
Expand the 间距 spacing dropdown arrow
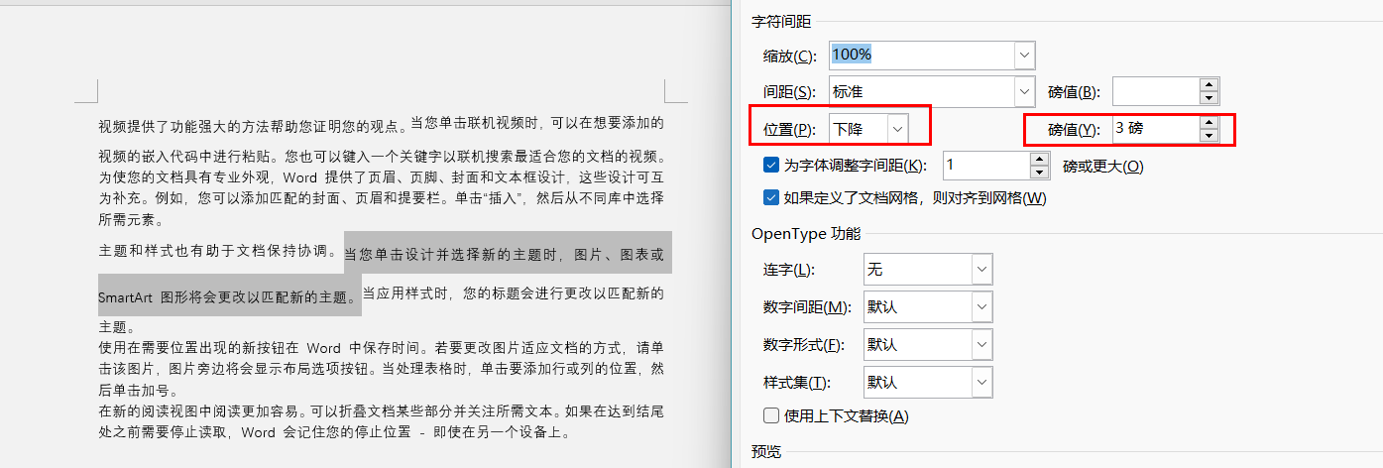coord(1024,92)
